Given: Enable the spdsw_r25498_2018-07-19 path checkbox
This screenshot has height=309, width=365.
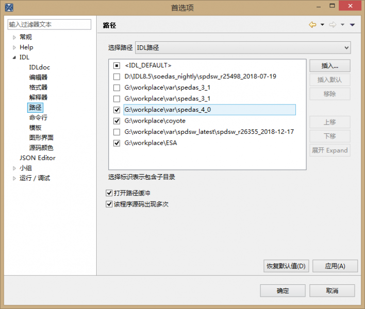Looking at the screenshot, I should pos(117,77).
